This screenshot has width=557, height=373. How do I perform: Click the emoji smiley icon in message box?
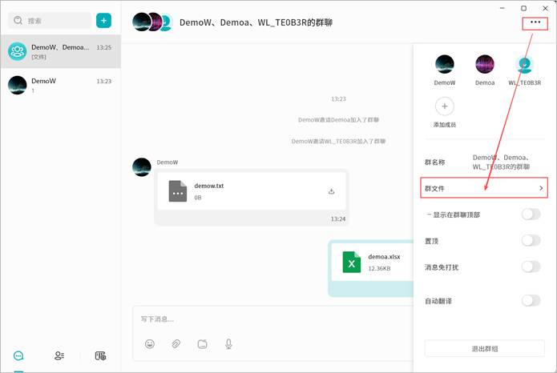tap(150, 343)
